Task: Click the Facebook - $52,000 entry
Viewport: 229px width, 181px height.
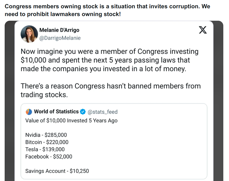Action: click(x=49, y=157)
